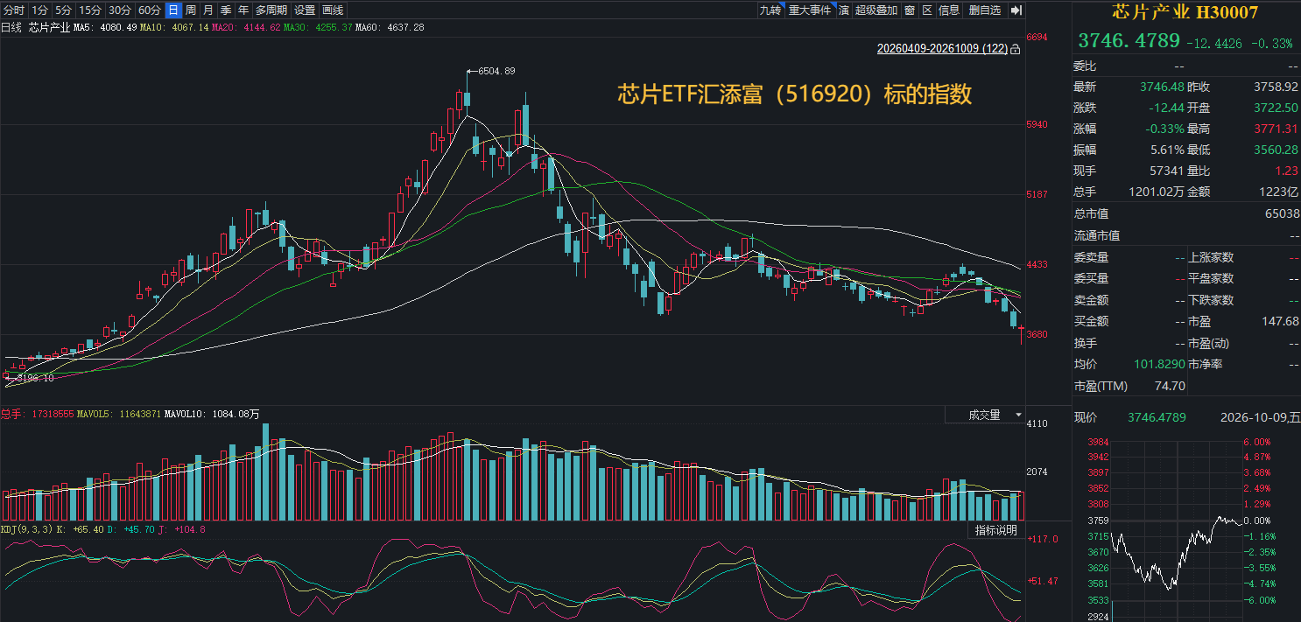
Task: Click 删自选 to remove from watchlist
Action: pyautogui.click(x=985, y=10)
